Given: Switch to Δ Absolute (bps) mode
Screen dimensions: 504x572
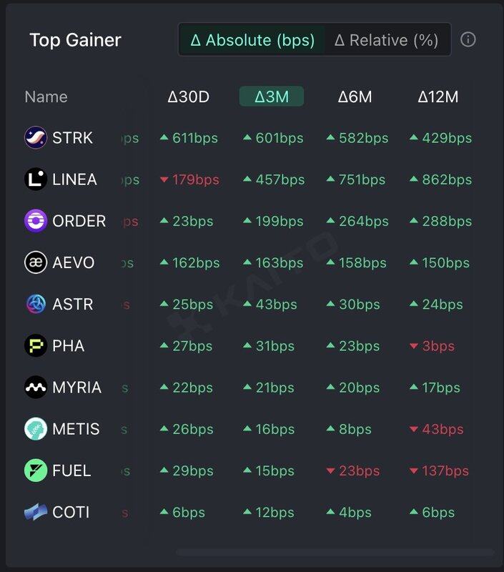Looking at the screenshot, I should [x=252, y=40].
